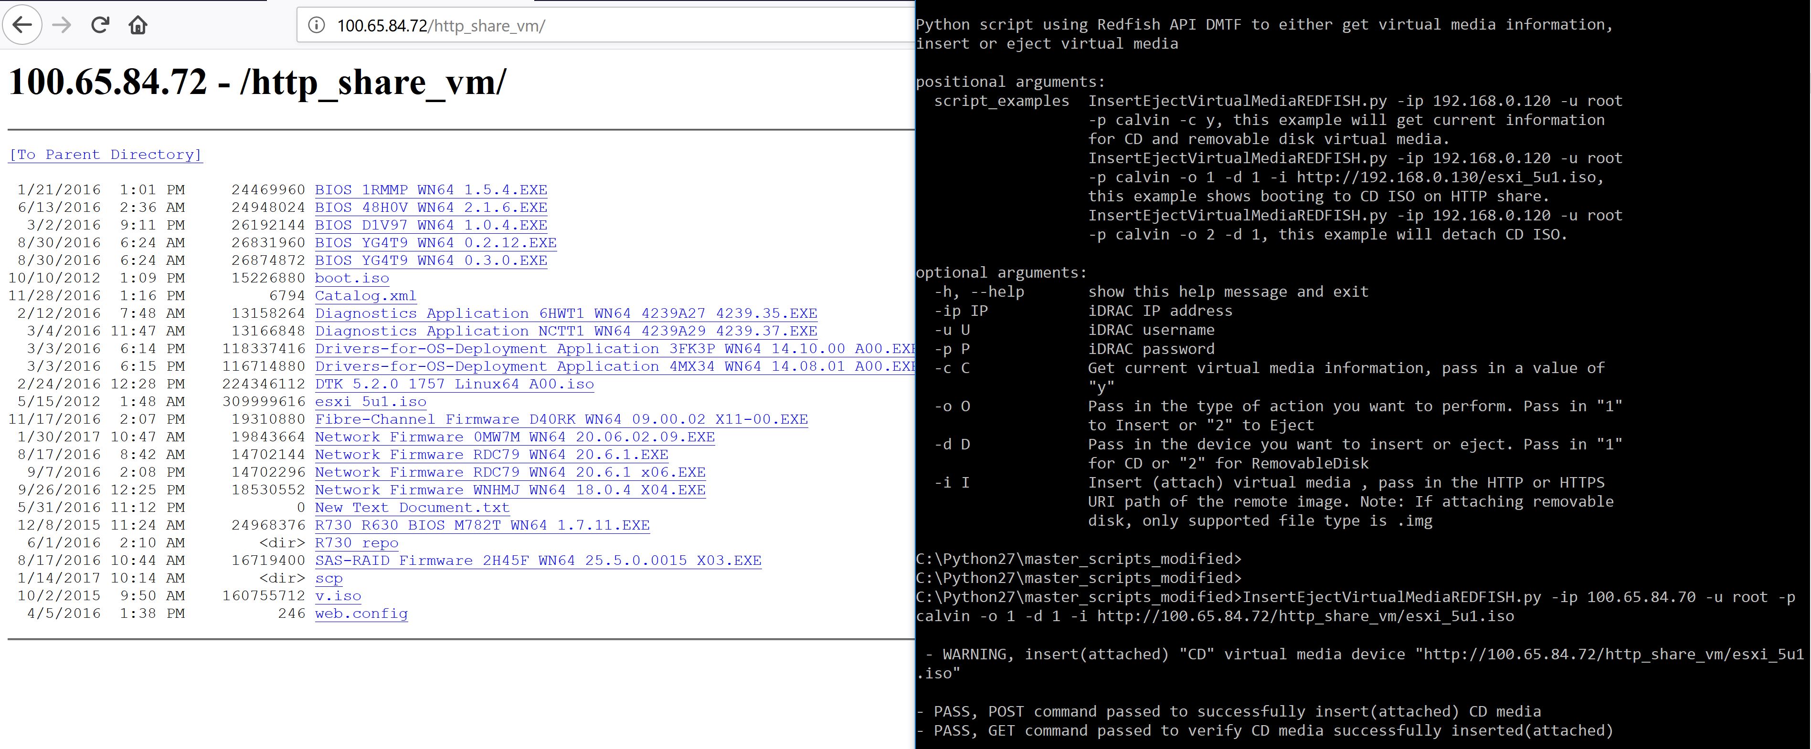Screen dimensions: 1811x749
Task: Open New Text Document.txt
Action: (413, 507)
